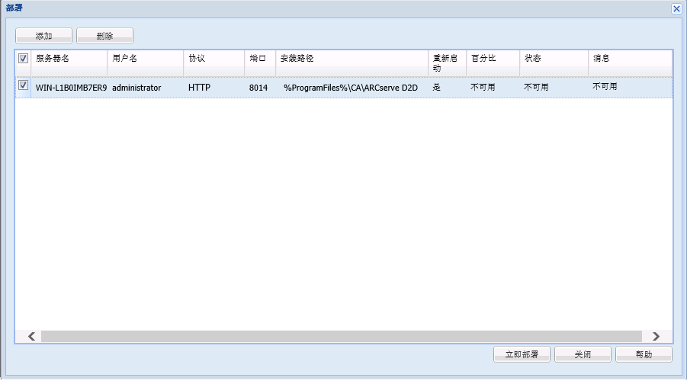This screenshot has width=687, height=381.
Task: Click the 立即部署 button
Action: (522, 354)
